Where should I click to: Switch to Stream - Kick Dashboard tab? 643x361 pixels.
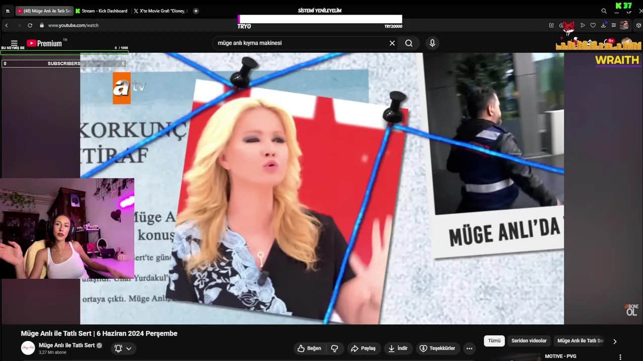tap(101, 11)
